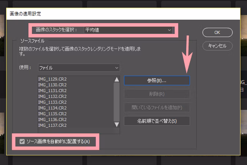Toggle ソース画像を自動的に配置する(A) checkbox
Viewport: 247px width, 165px height.
22,141
